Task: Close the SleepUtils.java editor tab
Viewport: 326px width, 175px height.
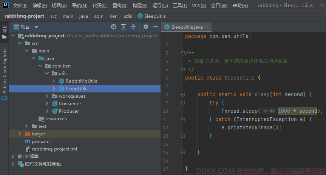Action: [x=207, y=27]
